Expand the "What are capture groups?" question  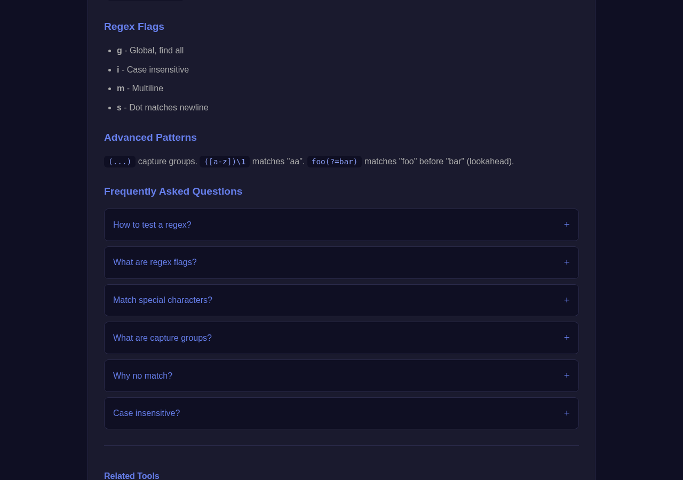click(341, 338)
